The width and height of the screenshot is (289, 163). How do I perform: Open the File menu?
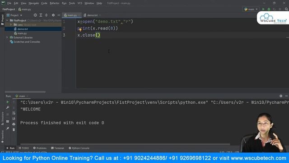[x=9, y=3]
